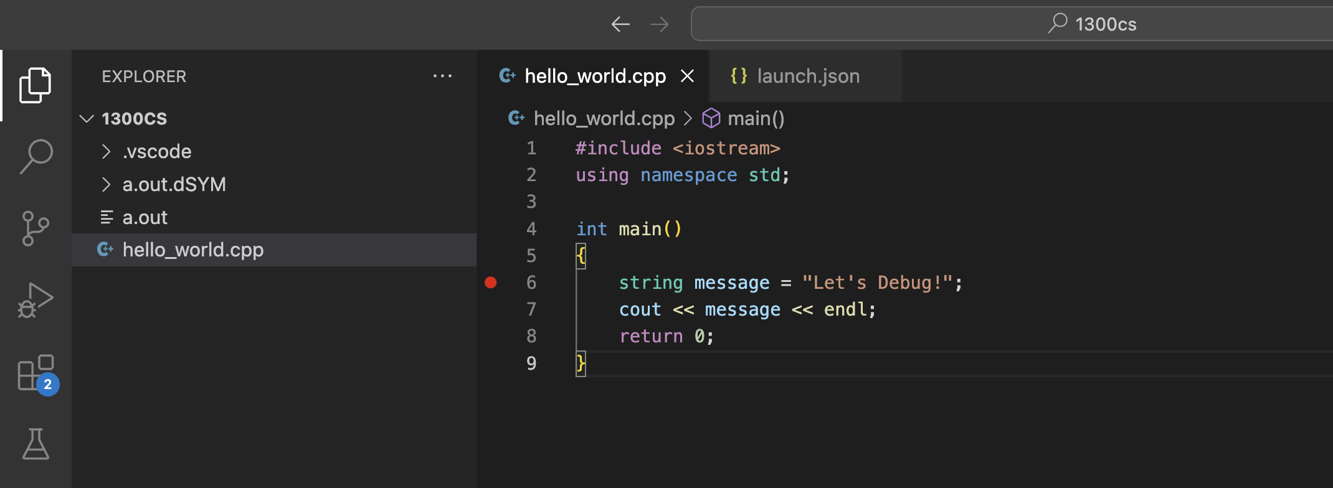Open the Source Control view
This screenshot has height=488, width=1333.
coord(36,228)
